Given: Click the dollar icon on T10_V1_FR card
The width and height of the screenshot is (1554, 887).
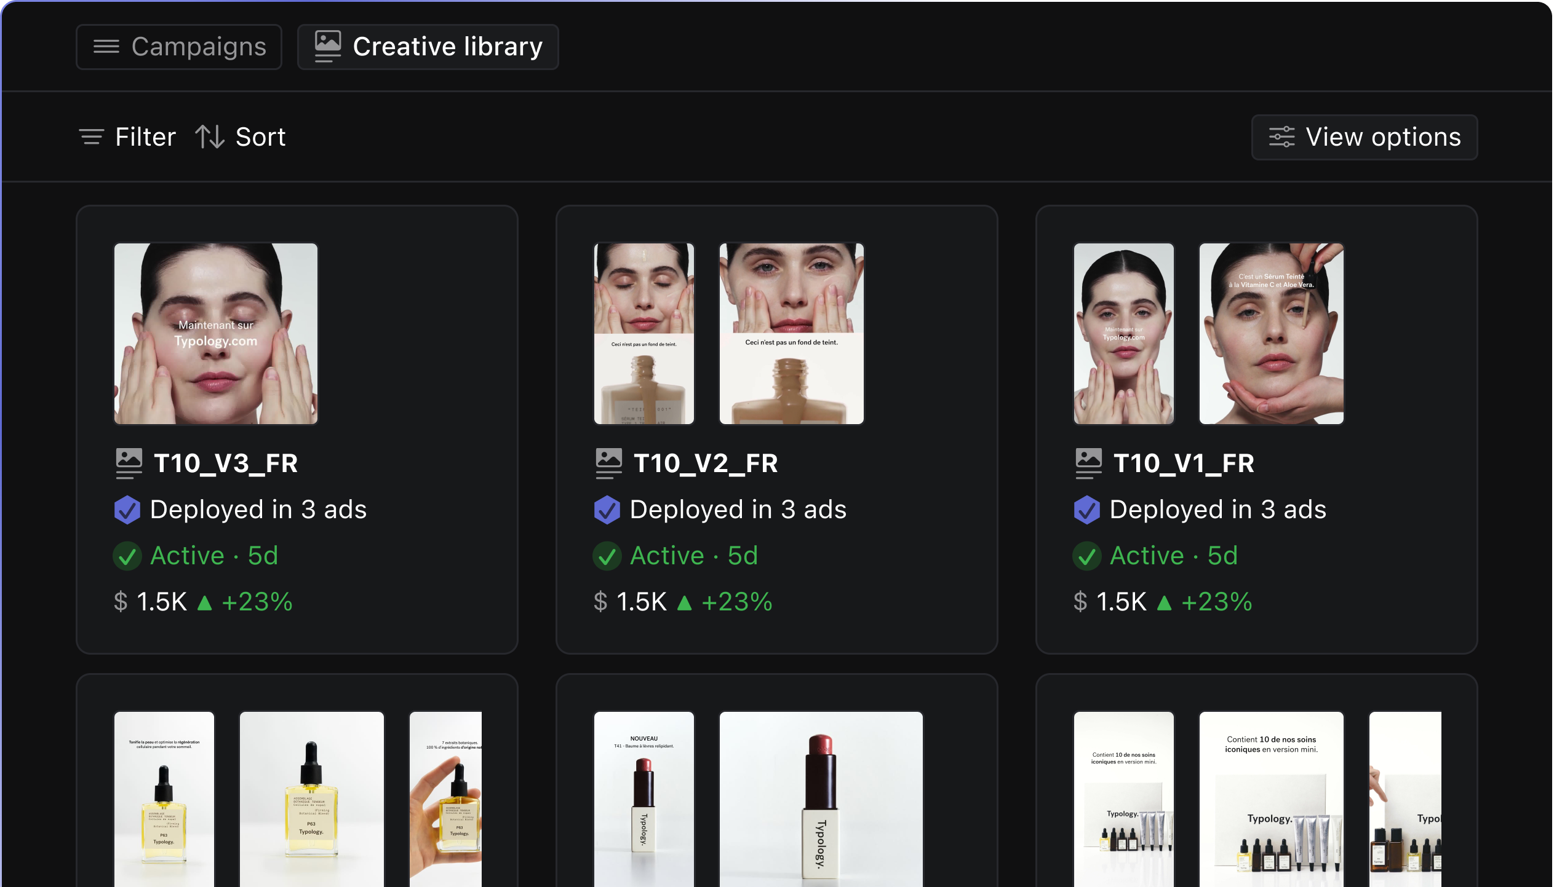Looking at the screenshot, I should [x=1080, y=602].
